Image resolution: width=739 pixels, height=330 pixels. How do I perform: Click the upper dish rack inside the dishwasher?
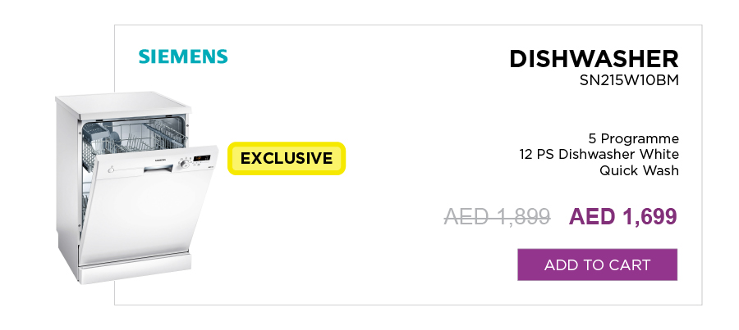tap(136, 138)
